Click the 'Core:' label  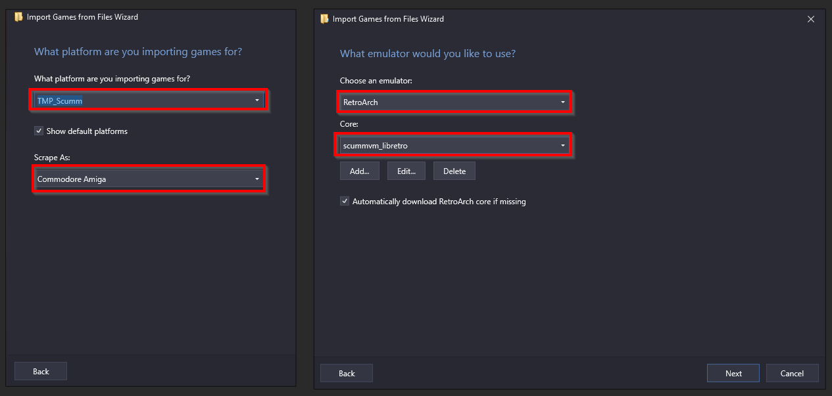coord(349,123)
